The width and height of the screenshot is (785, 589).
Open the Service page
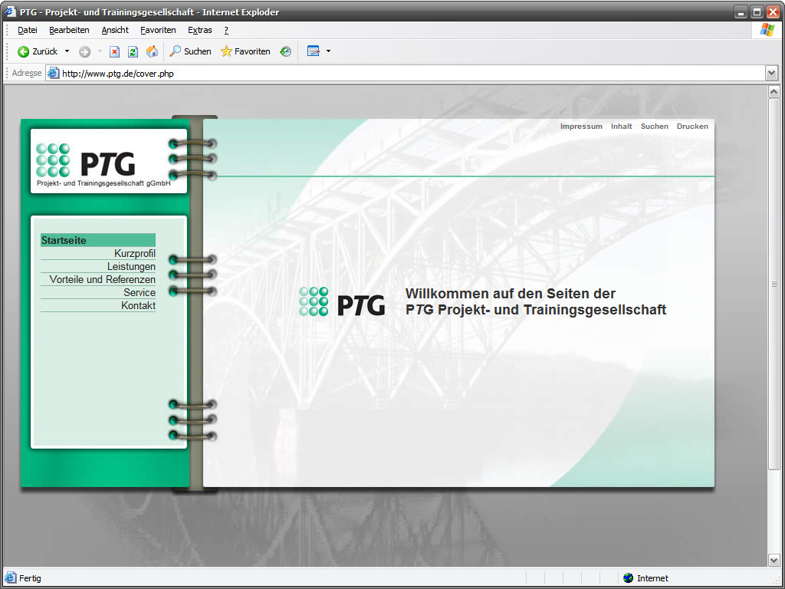[x=140, y=292]
